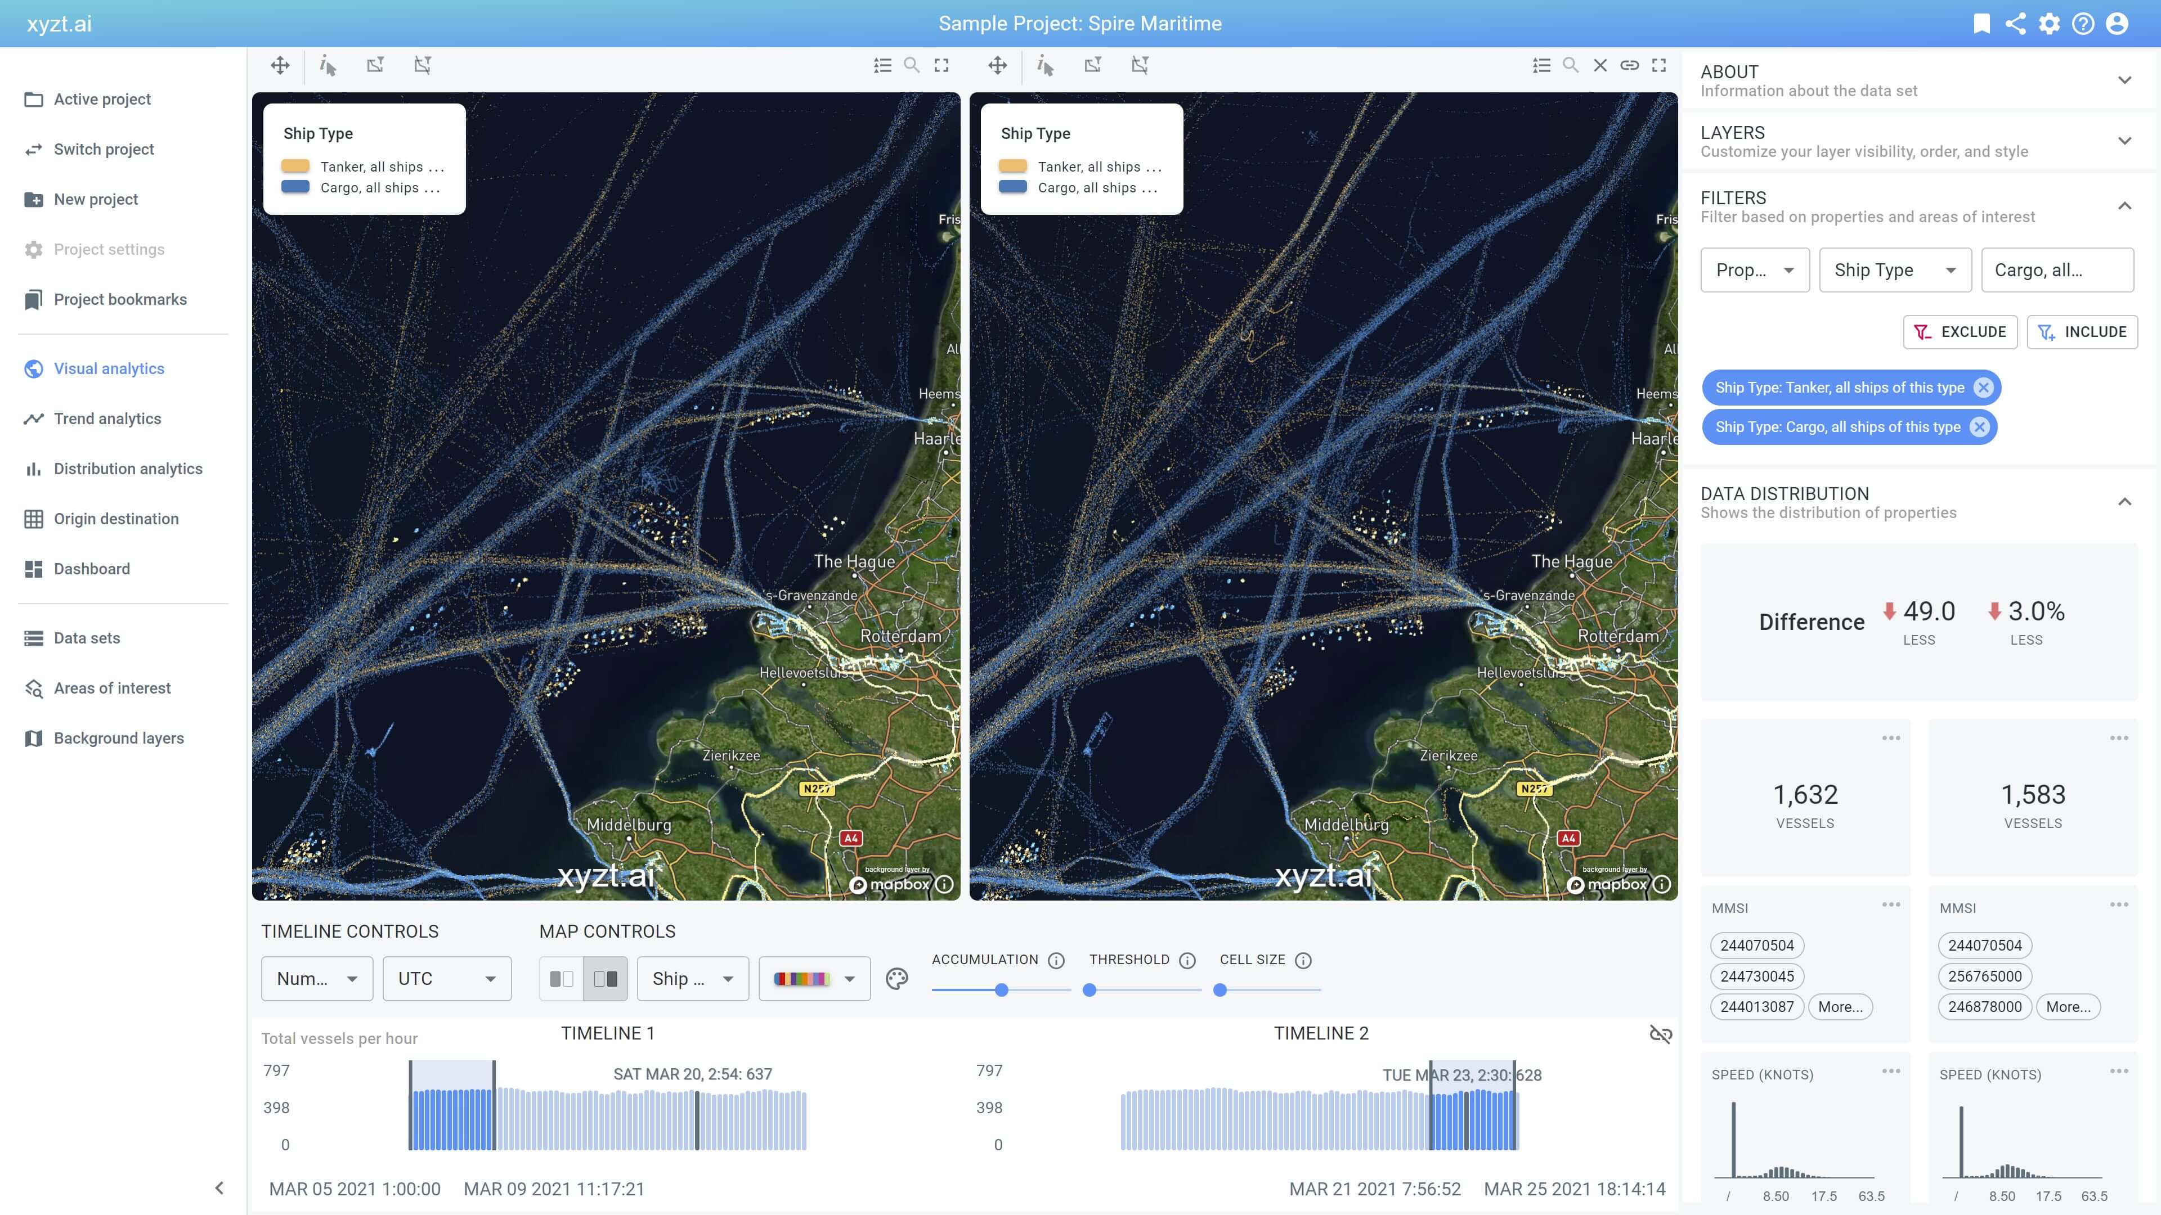Collapse the FILTERS panel
This screenshot has height=1215, width=2161.
(2124, 206)
